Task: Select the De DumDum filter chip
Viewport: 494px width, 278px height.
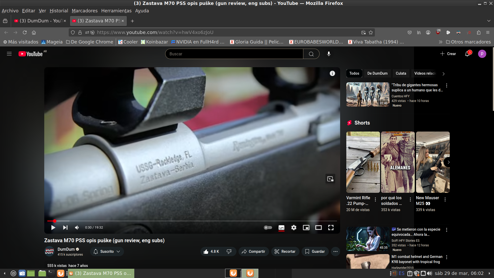Action: pos(377,73)
